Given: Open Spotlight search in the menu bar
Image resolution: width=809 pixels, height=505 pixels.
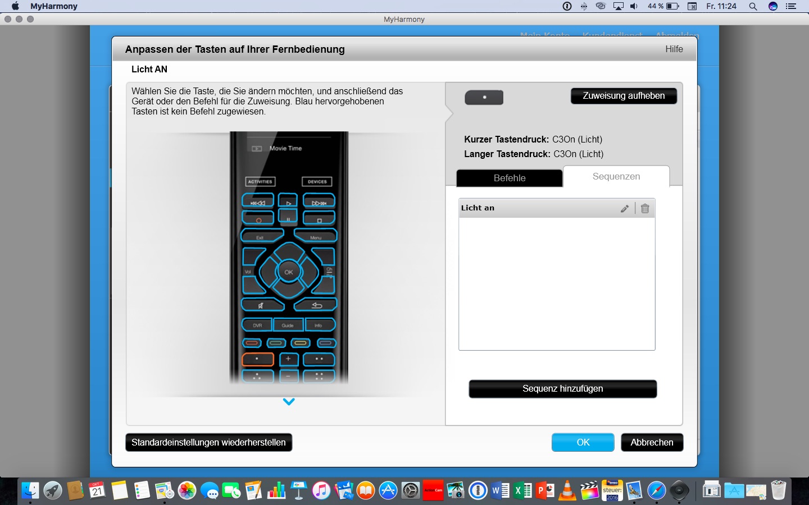Looking at the screenshot, I should pos(753,6).
